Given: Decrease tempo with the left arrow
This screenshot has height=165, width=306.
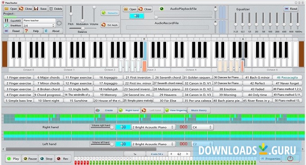Looking at the screenshot, I should [x=171, y=154].
